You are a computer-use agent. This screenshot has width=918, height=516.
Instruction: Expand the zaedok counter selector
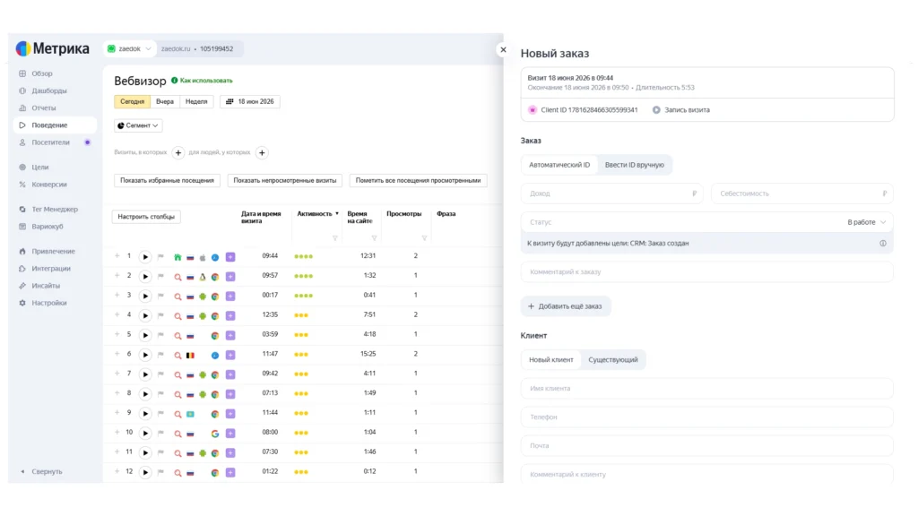point(129,49)
